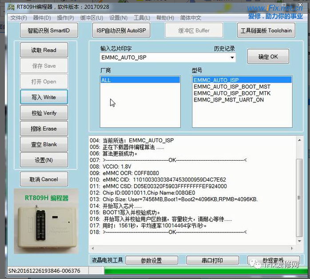310x279 pixels.
Task: Click the 智能识别 SmartID button
Action: (49, 30)
